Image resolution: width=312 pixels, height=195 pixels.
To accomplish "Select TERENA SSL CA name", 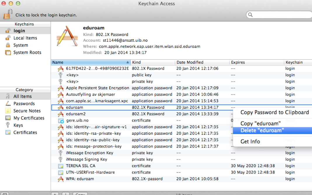I will [x=81, y=166].
